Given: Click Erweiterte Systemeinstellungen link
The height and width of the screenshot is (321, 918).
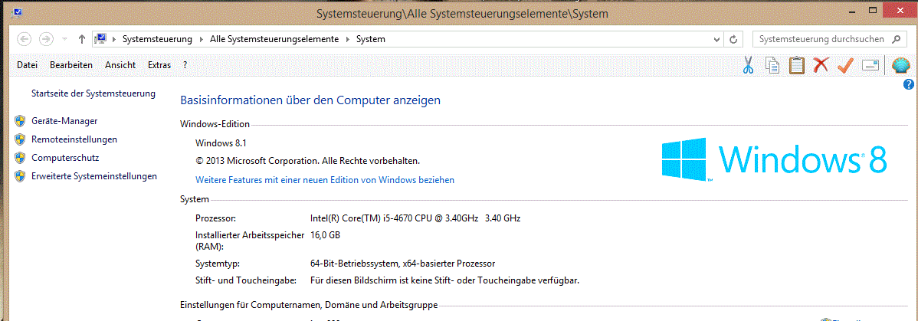Looking at the screenshot, I should click(x=94, y=176).
